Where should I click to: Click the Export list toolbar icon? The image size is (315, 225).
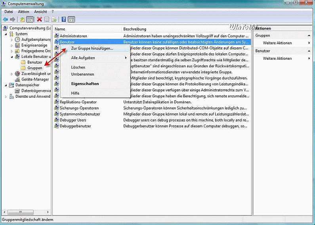click(x=53, y=19)
